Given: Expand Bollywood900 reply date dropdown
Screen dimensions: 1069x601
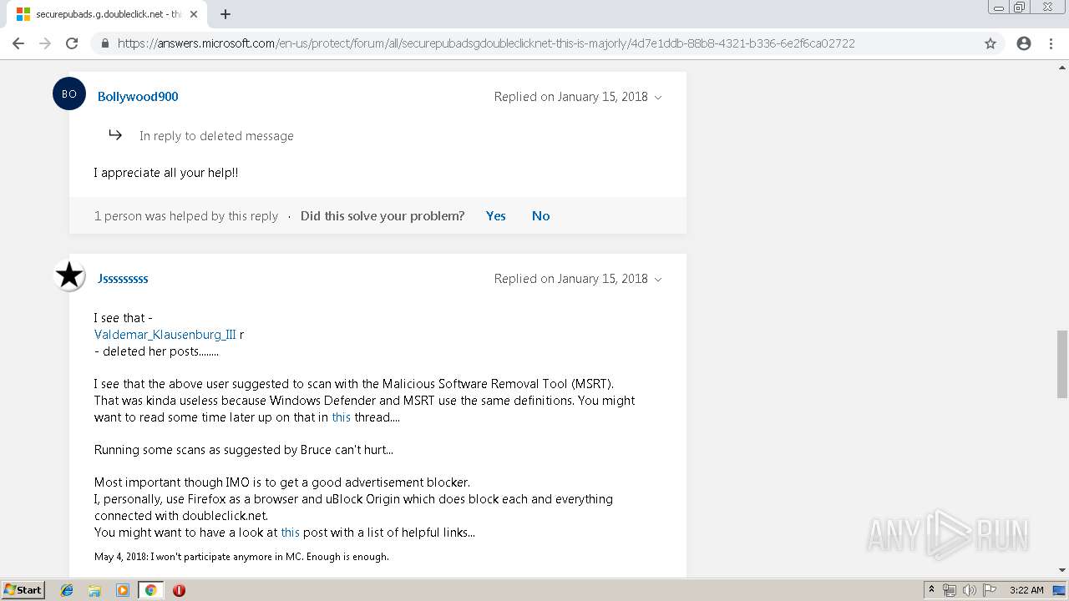Looking at the screenshot, I should tap(658, 98).
